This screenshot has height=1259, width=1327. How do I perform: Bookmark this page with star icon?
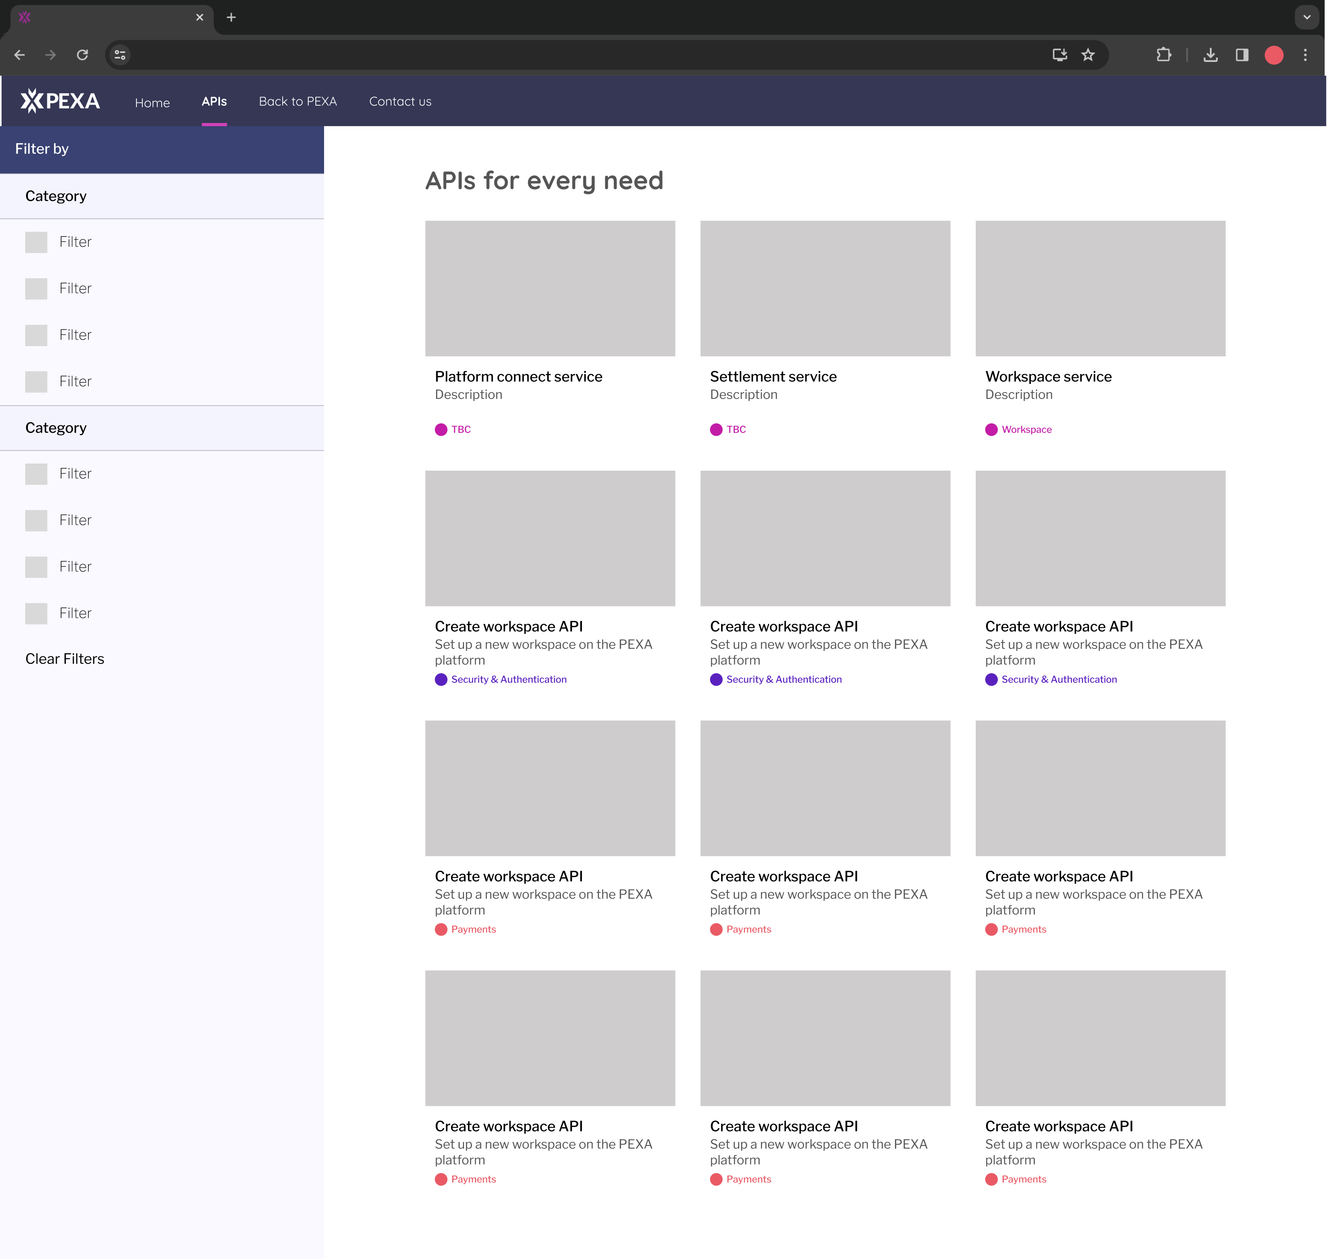(1088, 55)
